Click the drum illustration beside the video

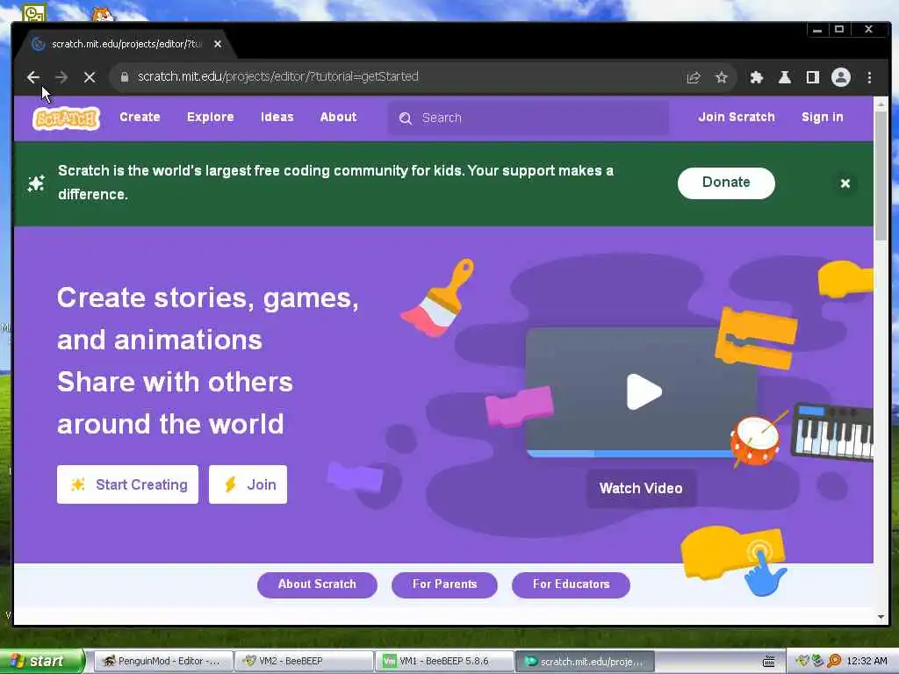756,439
